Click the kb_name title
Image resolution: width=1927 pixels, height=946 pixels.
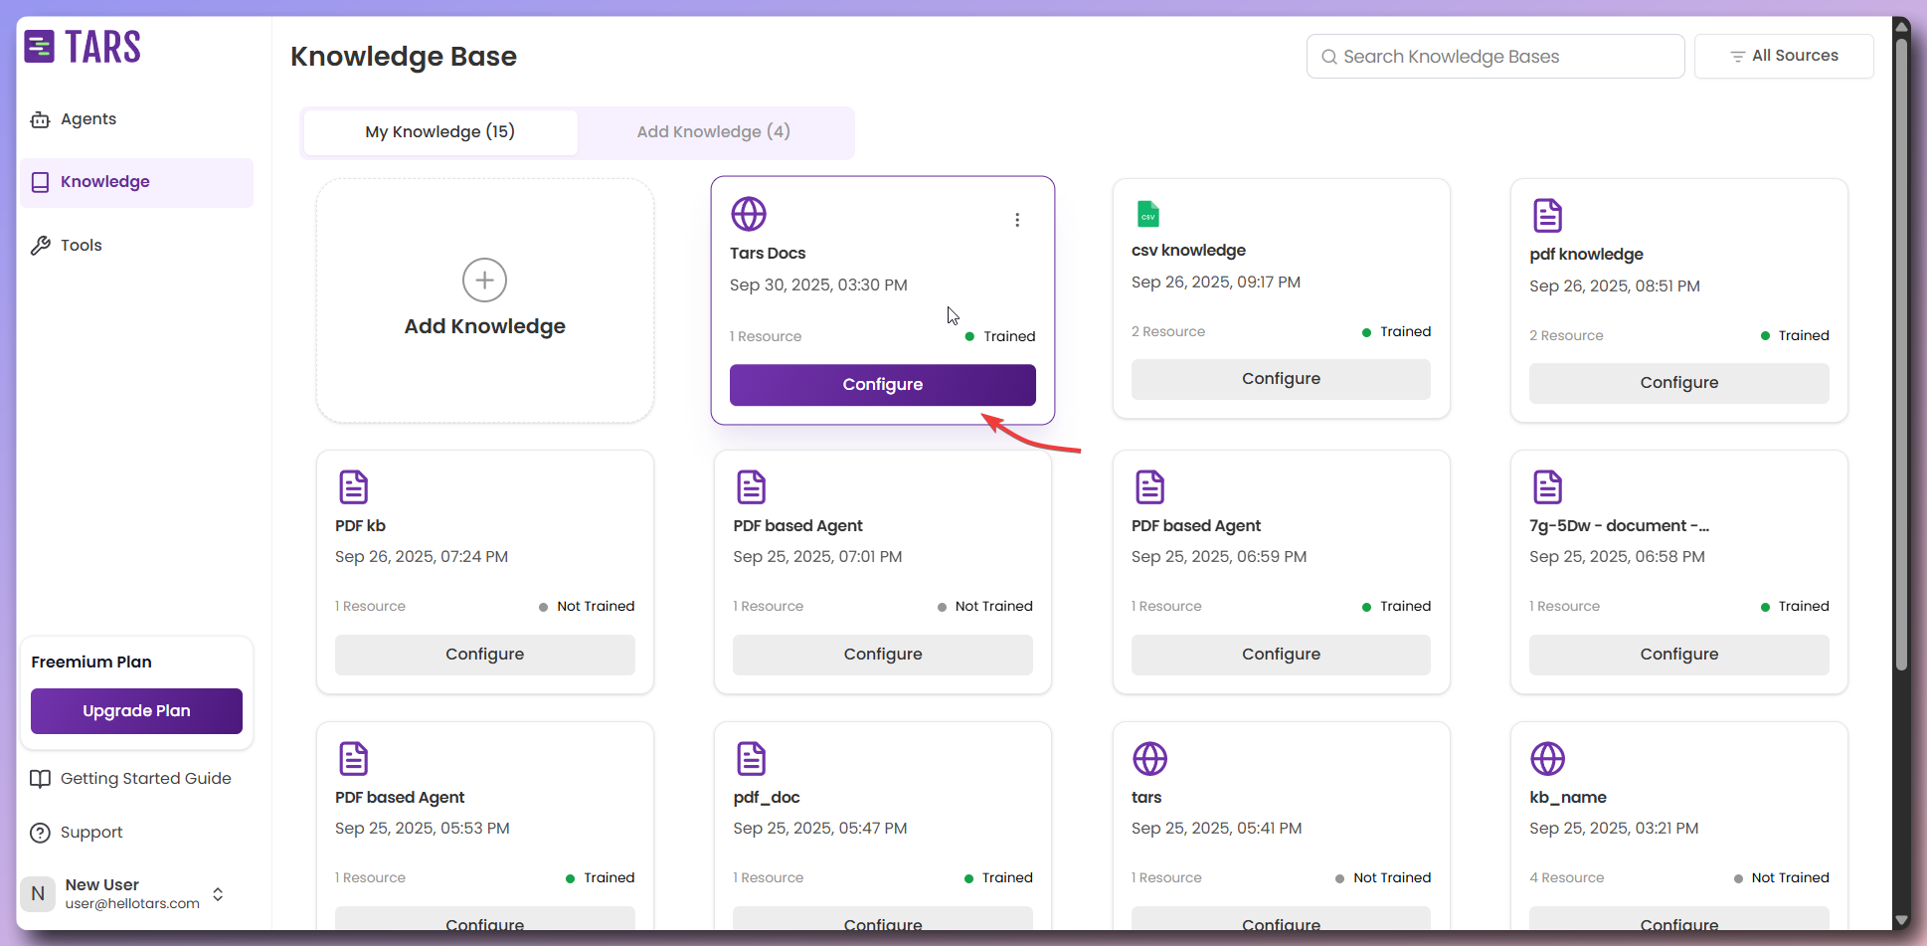pyautogui.click(x=1568, y=798)
